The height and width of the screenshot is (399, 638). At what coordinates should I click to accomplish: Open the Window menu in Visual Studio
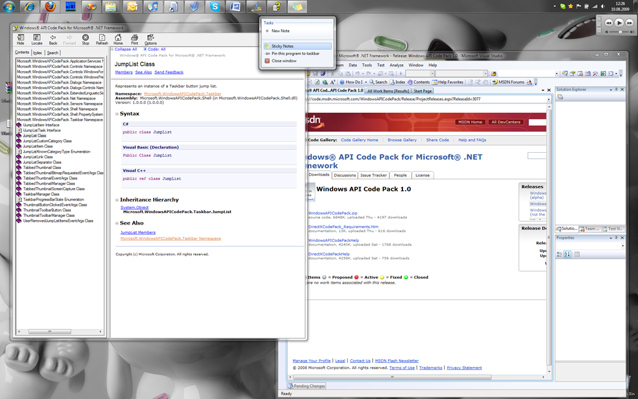click(416, 65)
